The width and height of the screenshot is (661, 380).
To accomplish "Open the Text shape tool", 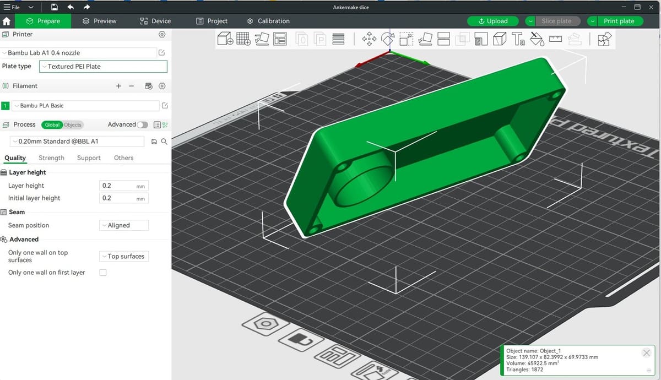I will pos(518,39).
